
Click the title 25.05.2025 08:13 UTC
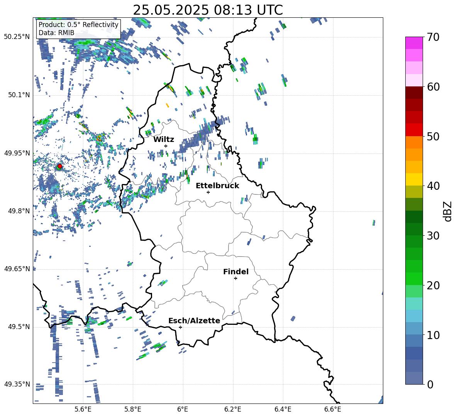208,10
